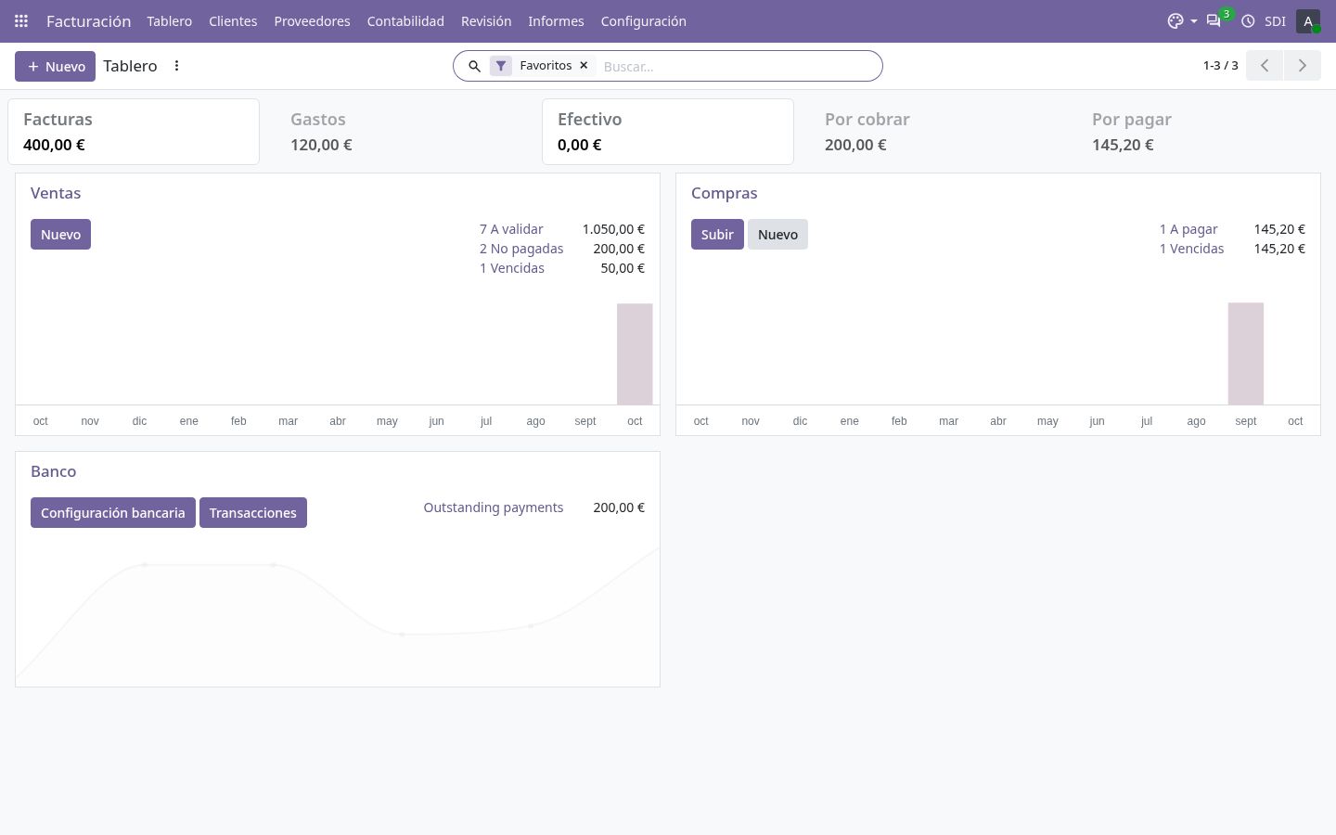Open the Revisión menu
This screenshot has width=1336, height=835.
tap(486, 20)
